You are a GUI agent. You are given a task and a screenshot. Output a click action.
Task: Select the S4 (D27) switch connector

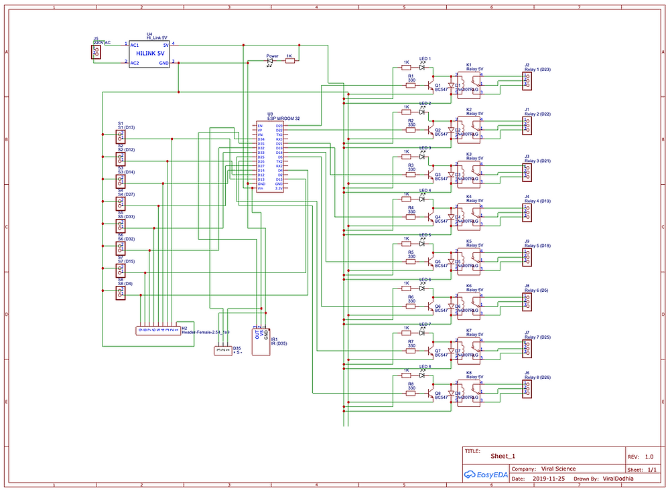point(121,203)
